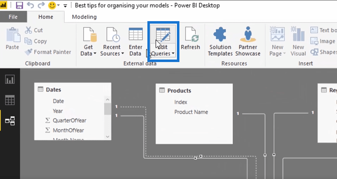Switch to Relationships view in sidebar
Screen dimensions: 337x179
[x=10, y=121]
